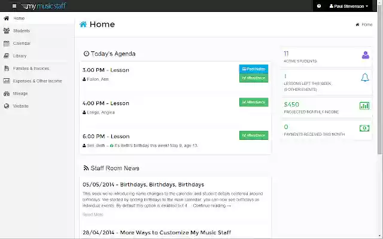Image resolution: width=383 pixels, height=239 pixels.
Task: Click Read More under birthdays post
Action: (93, 215)
